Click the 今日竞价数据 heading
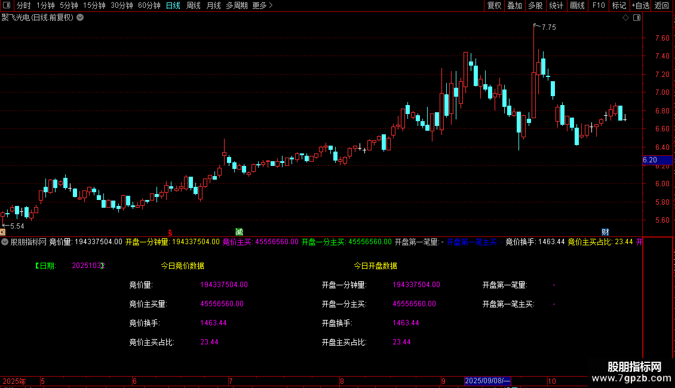Screen dimensions: 675x388 coord(183,266)
